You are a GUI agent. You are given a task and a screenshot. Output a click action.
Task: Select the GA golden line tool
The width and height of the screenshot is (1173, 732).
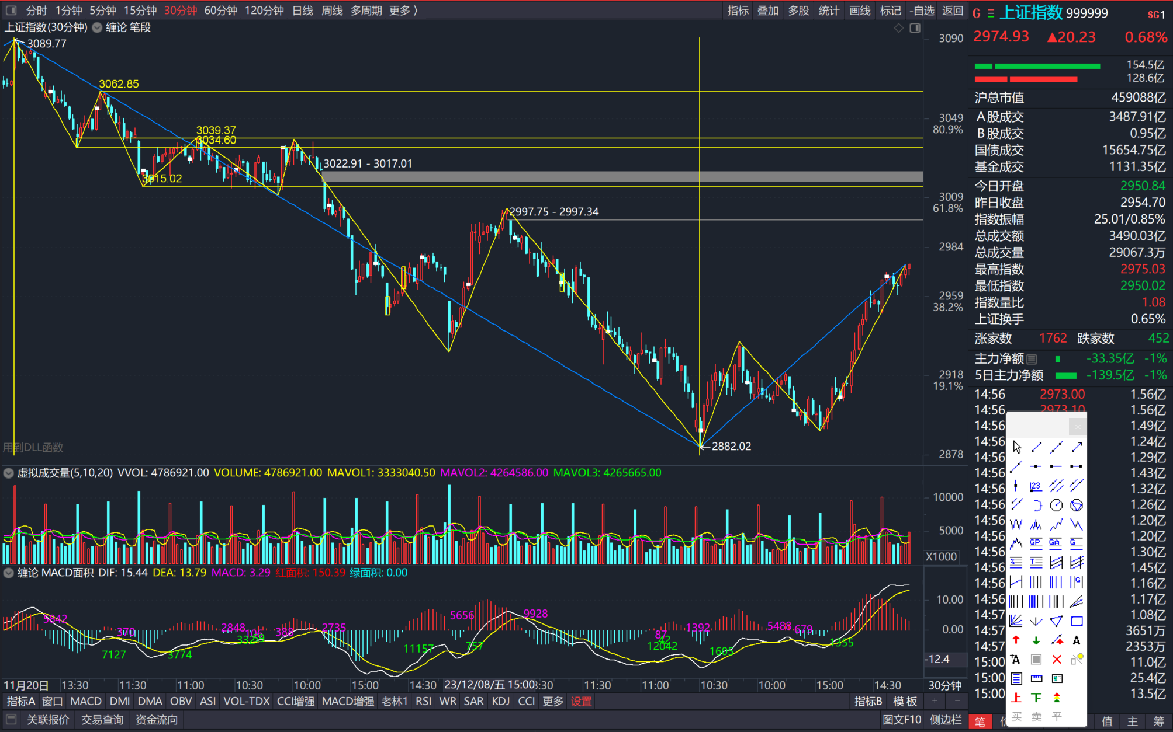point(1056,543)
